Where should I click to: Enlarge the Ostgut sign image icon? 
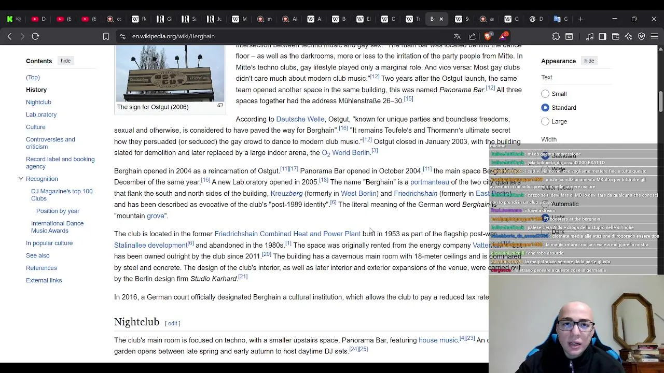click(x=220, y=106)
